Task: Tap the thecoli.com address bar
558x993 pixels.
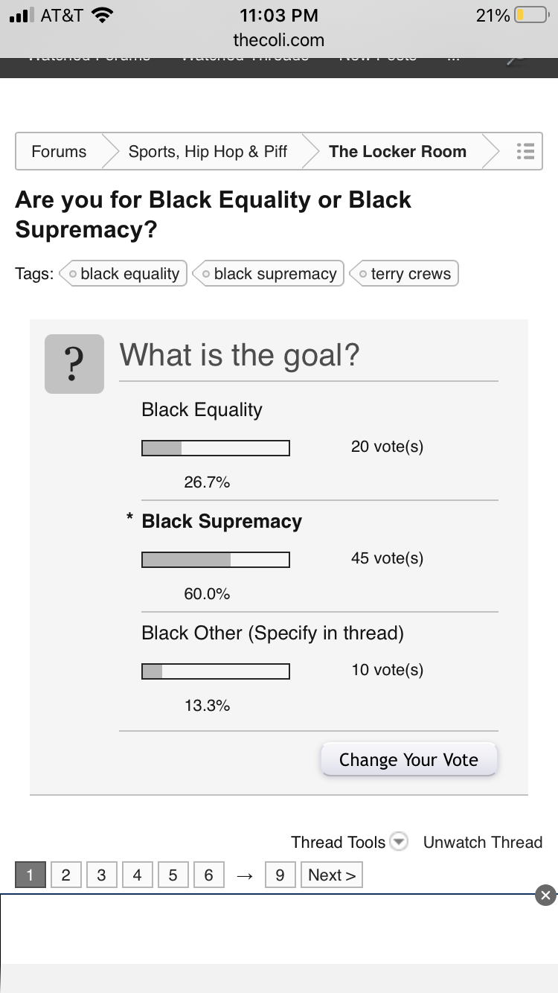Action: 279,39
